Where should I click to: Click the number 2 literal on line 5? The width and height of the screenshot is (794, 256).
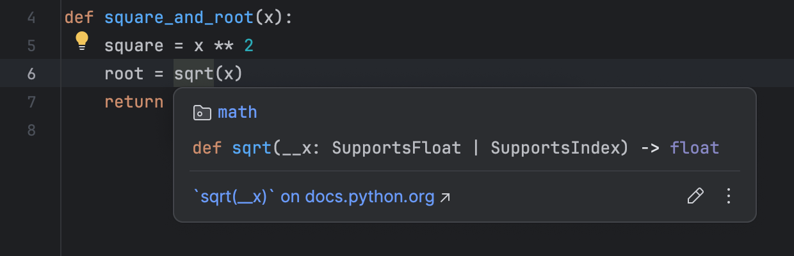coord(248,45)
